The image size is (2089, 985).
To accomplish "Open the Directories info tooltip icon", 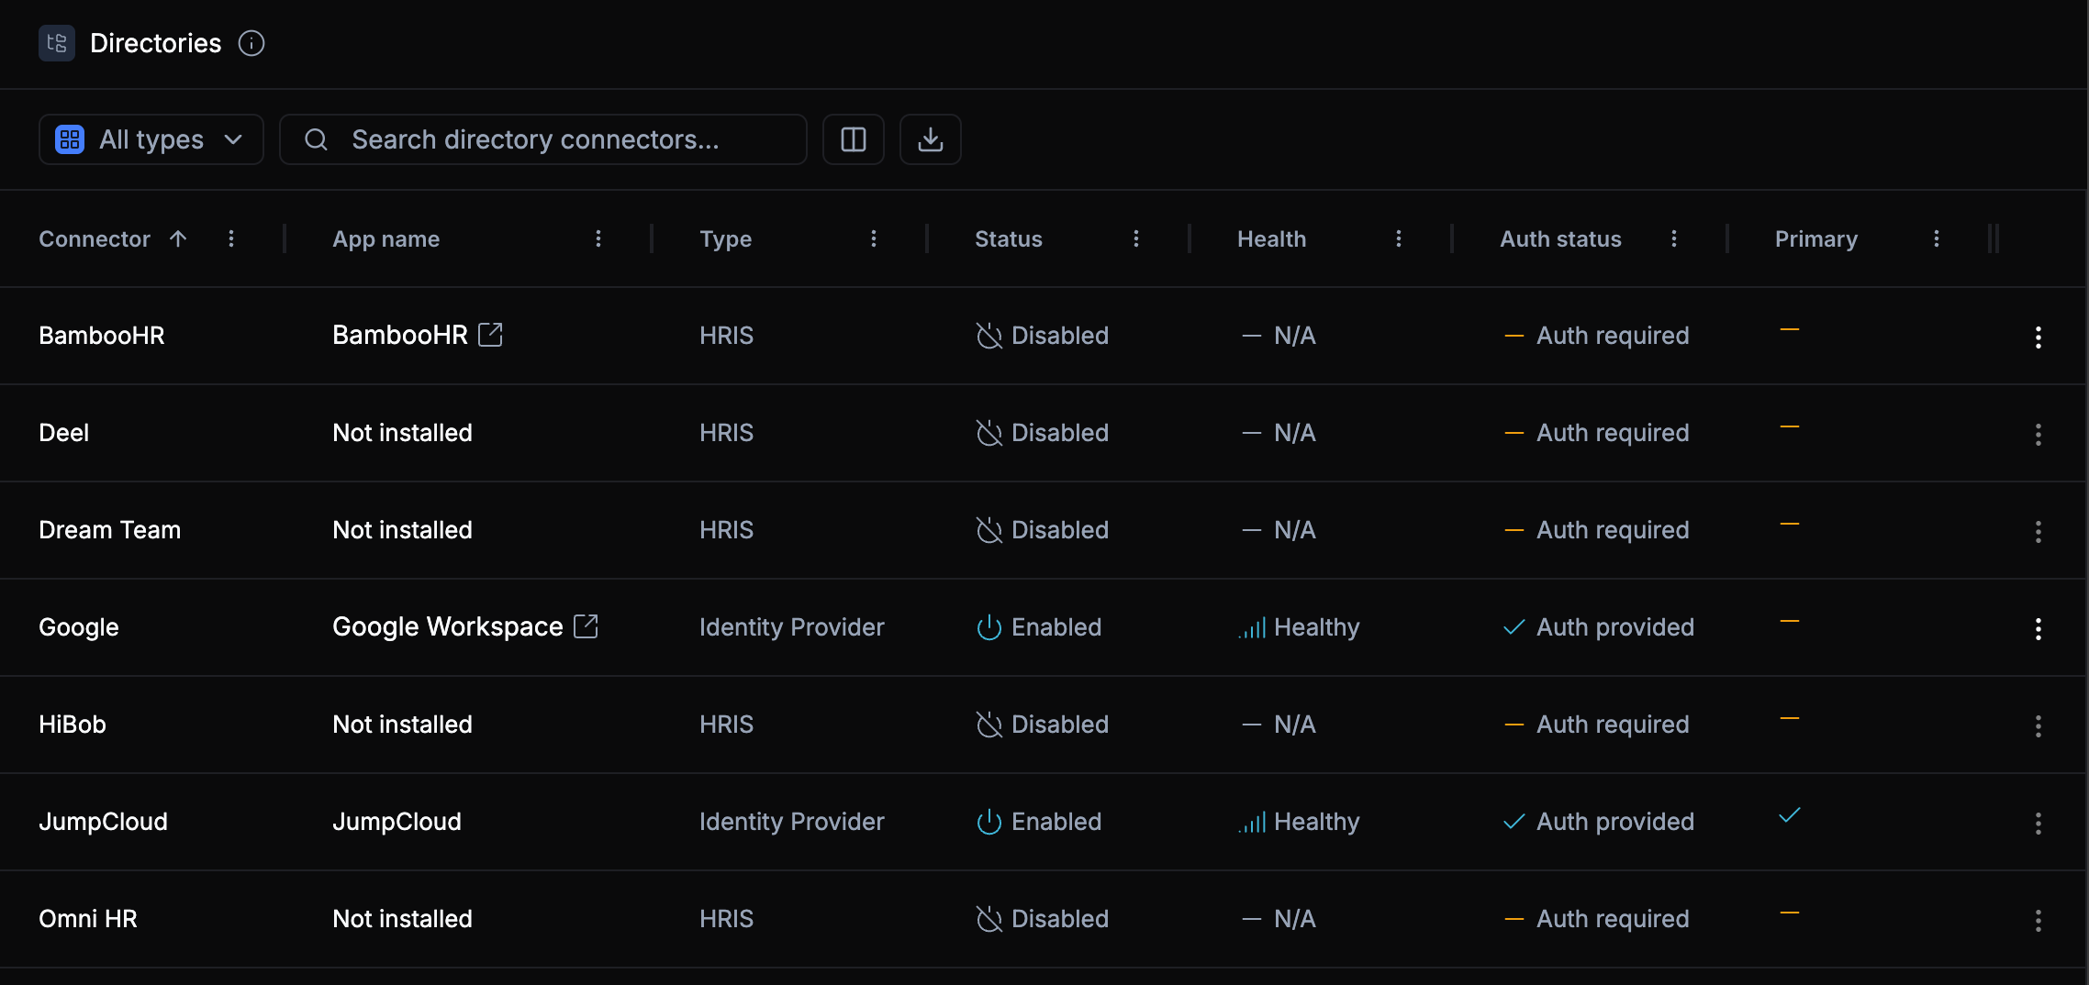I will pyautogui.click(x=251, y=43).
